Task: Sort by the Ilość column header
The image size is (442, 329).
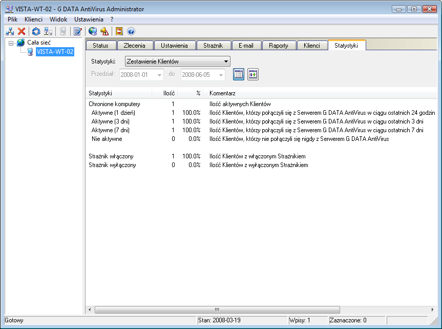Action: (x=164, y=93)
